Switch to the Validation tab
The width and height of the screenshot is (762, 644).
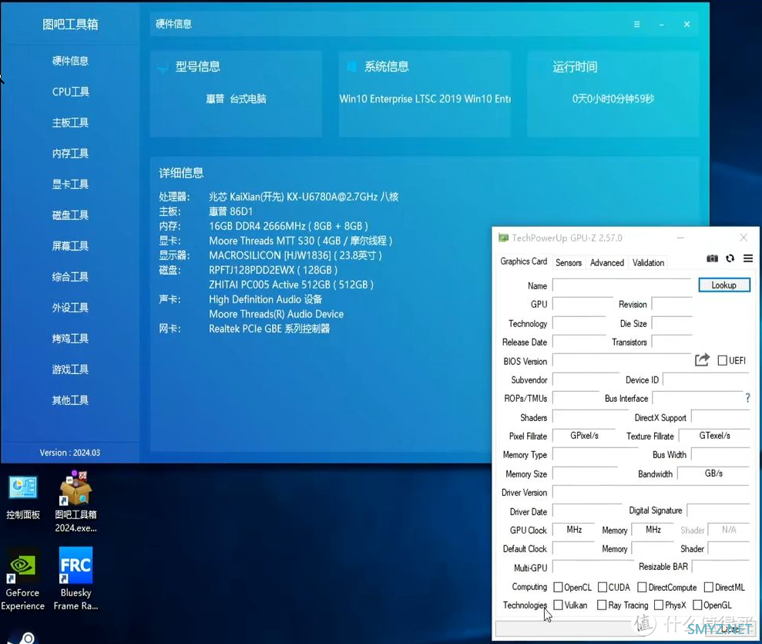coord(648,263)
